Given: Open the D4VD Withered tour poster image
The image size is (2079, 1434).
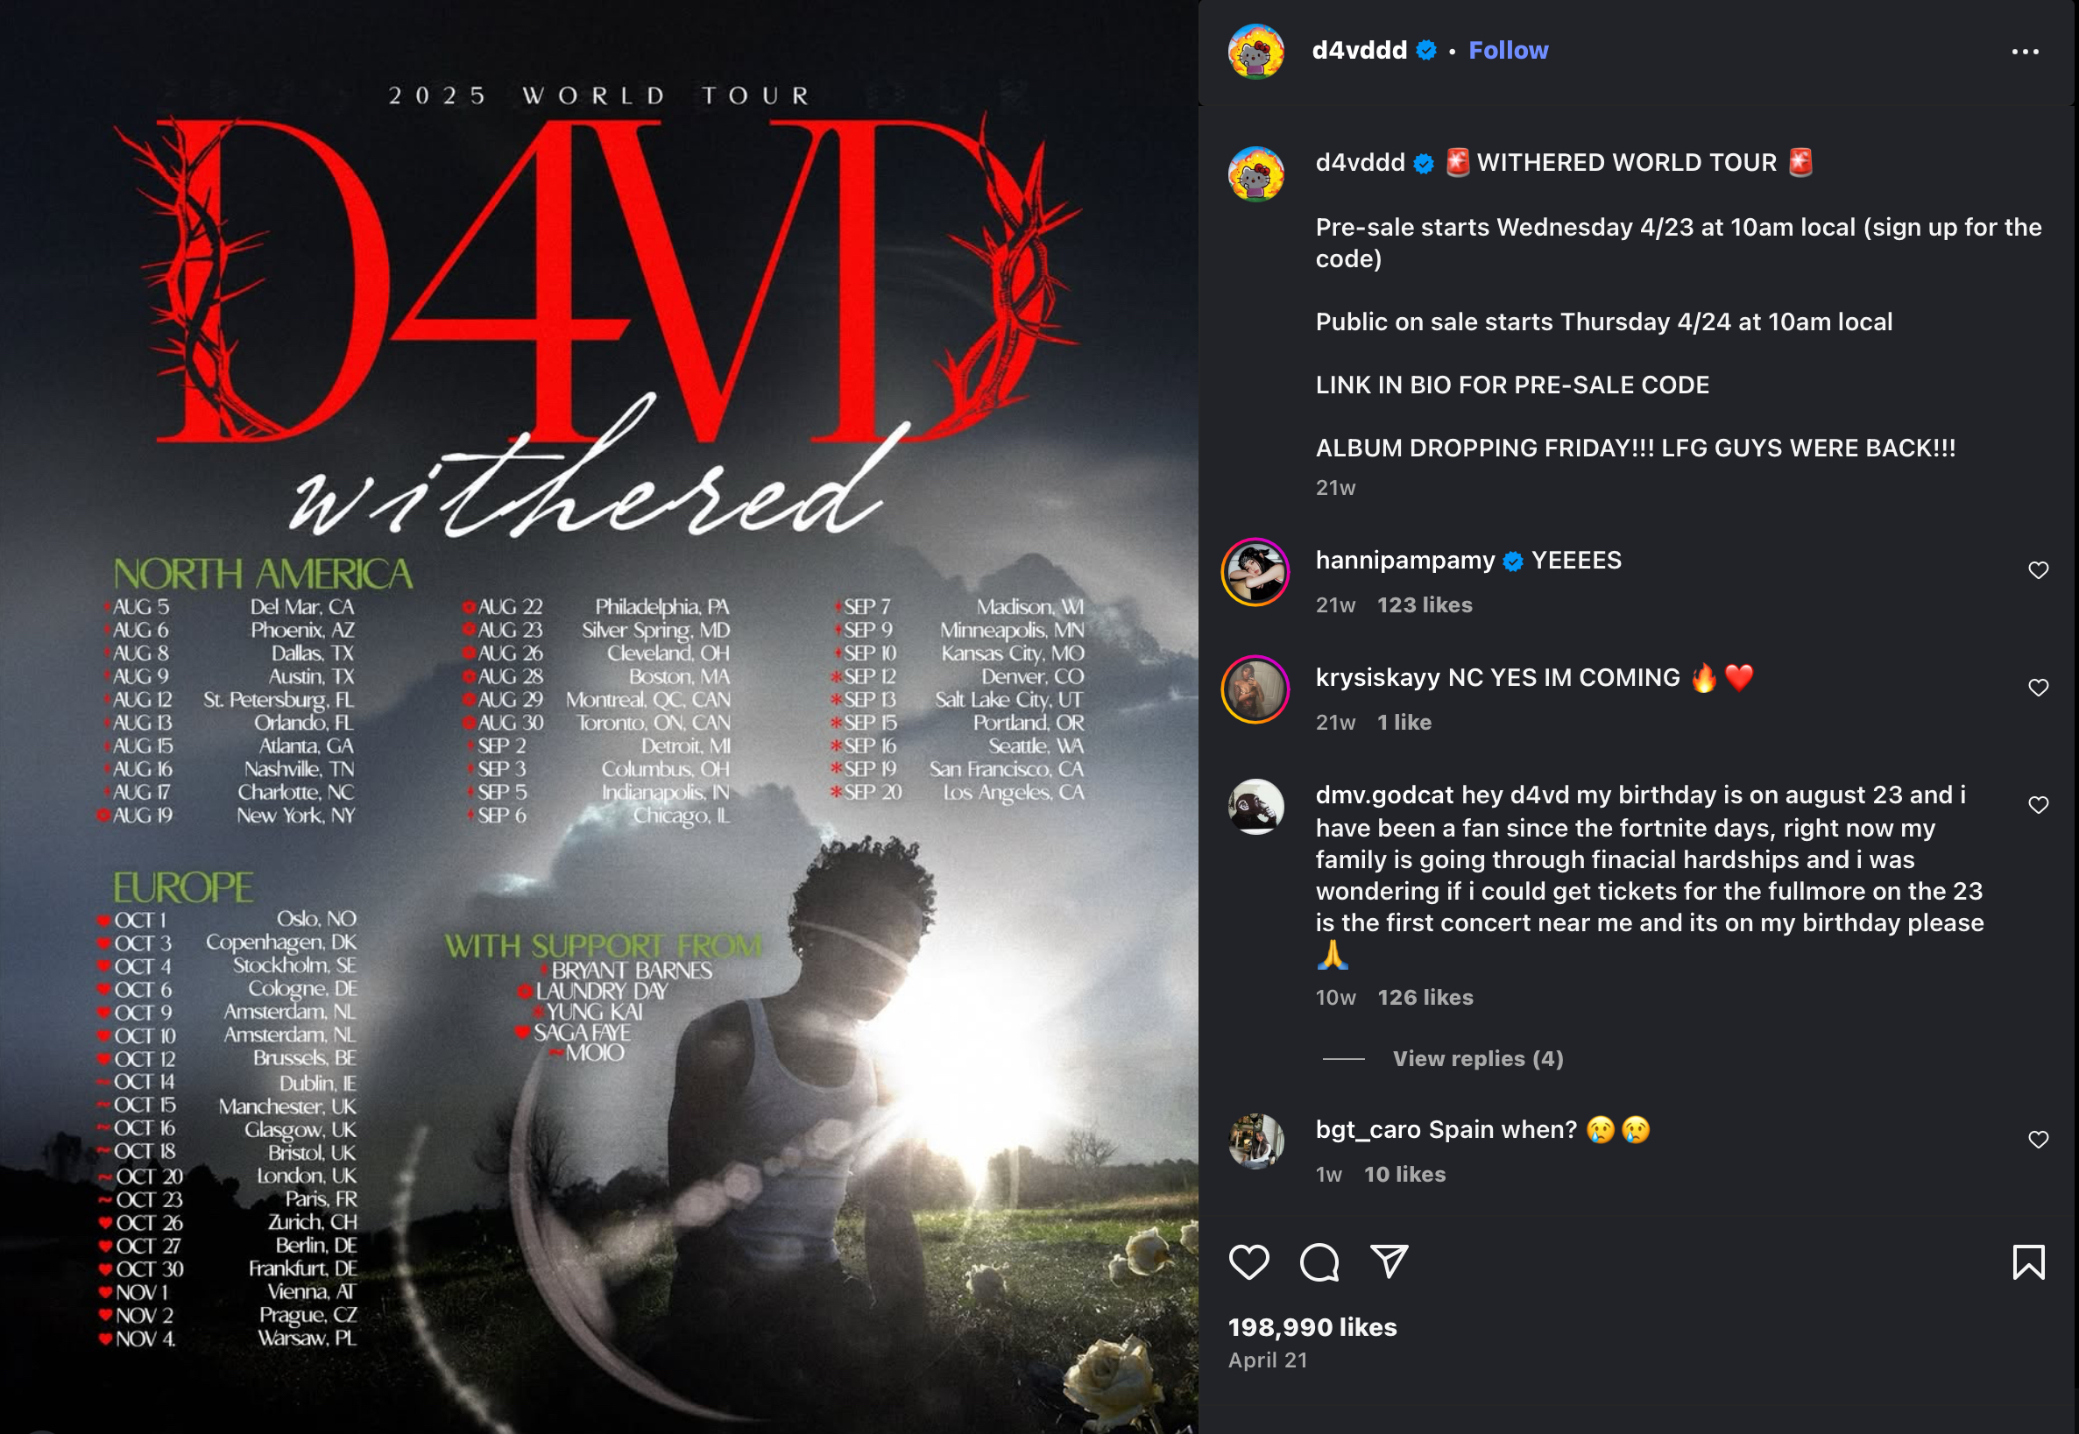Looking at the screenshot, I should pos(599,717).
